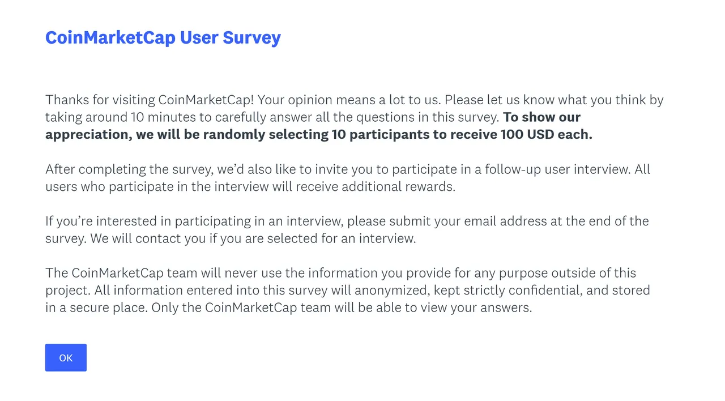This screenshot has height=401, width=725.
Task: Click CoinMarketCap in the blue heading
Action: pyautogui.click(x=110, y=37)
